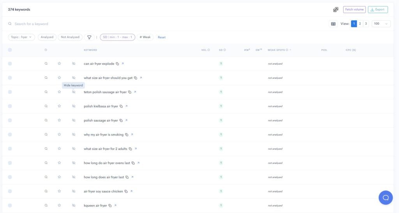This screenshot has width=399, height=213.
Task: Click the table columns view icon
Action: pos(333,24)
